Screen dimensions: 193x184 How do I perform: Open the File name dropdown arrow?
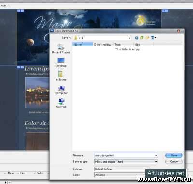click(156, 155)
